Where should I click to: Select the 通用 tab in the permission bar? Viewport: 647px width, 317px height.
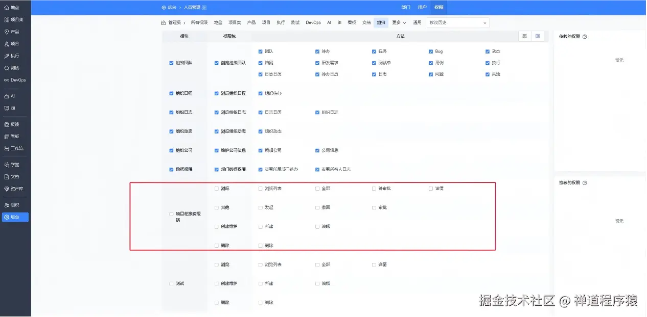pos(417,22)
